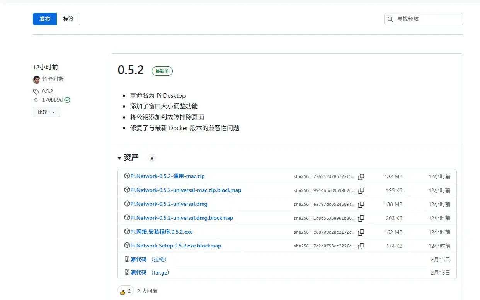
Task: Click 2月13日 date on 源代码 (tar.gz) row
Action: 441,273
